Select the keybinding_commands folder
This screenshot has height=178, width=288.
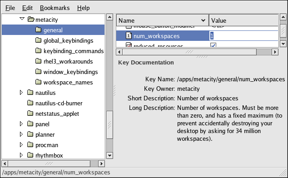74,51
